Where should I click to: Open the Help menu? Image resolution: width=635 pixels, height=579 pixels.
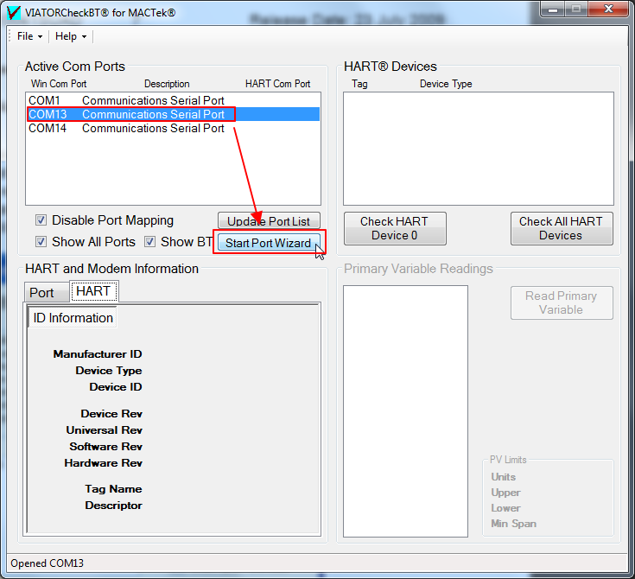(71, 36)
